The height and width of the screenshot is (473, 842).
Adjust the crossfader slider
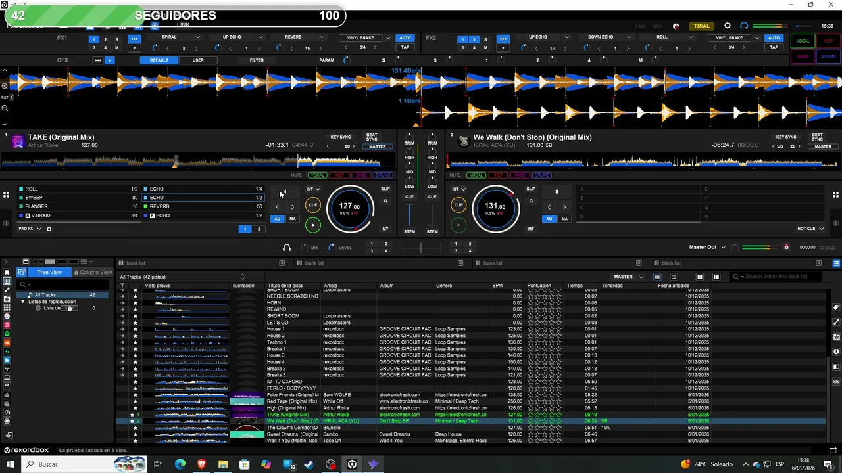[x=421, y=248]
